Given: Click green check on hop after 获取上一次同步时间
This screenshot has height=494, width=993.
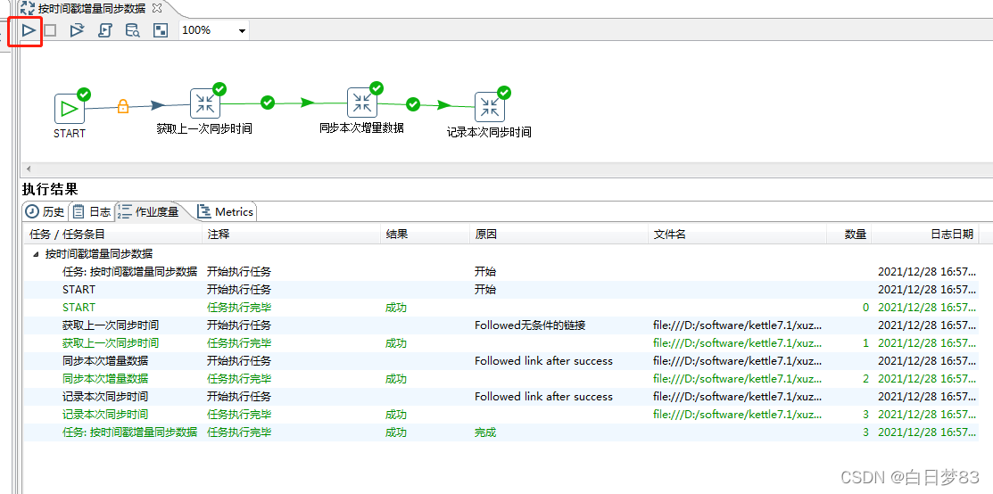Looking at the screenshot, I should pyautogui.click(x=268, y=102).
